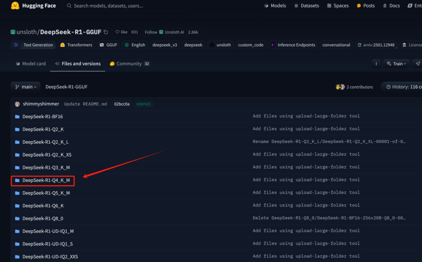Click the like button

[x=122, y=32]
